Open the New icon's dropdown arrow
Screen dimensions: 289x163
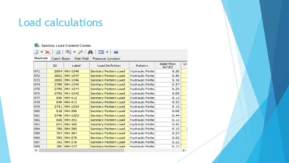(42, 52)
